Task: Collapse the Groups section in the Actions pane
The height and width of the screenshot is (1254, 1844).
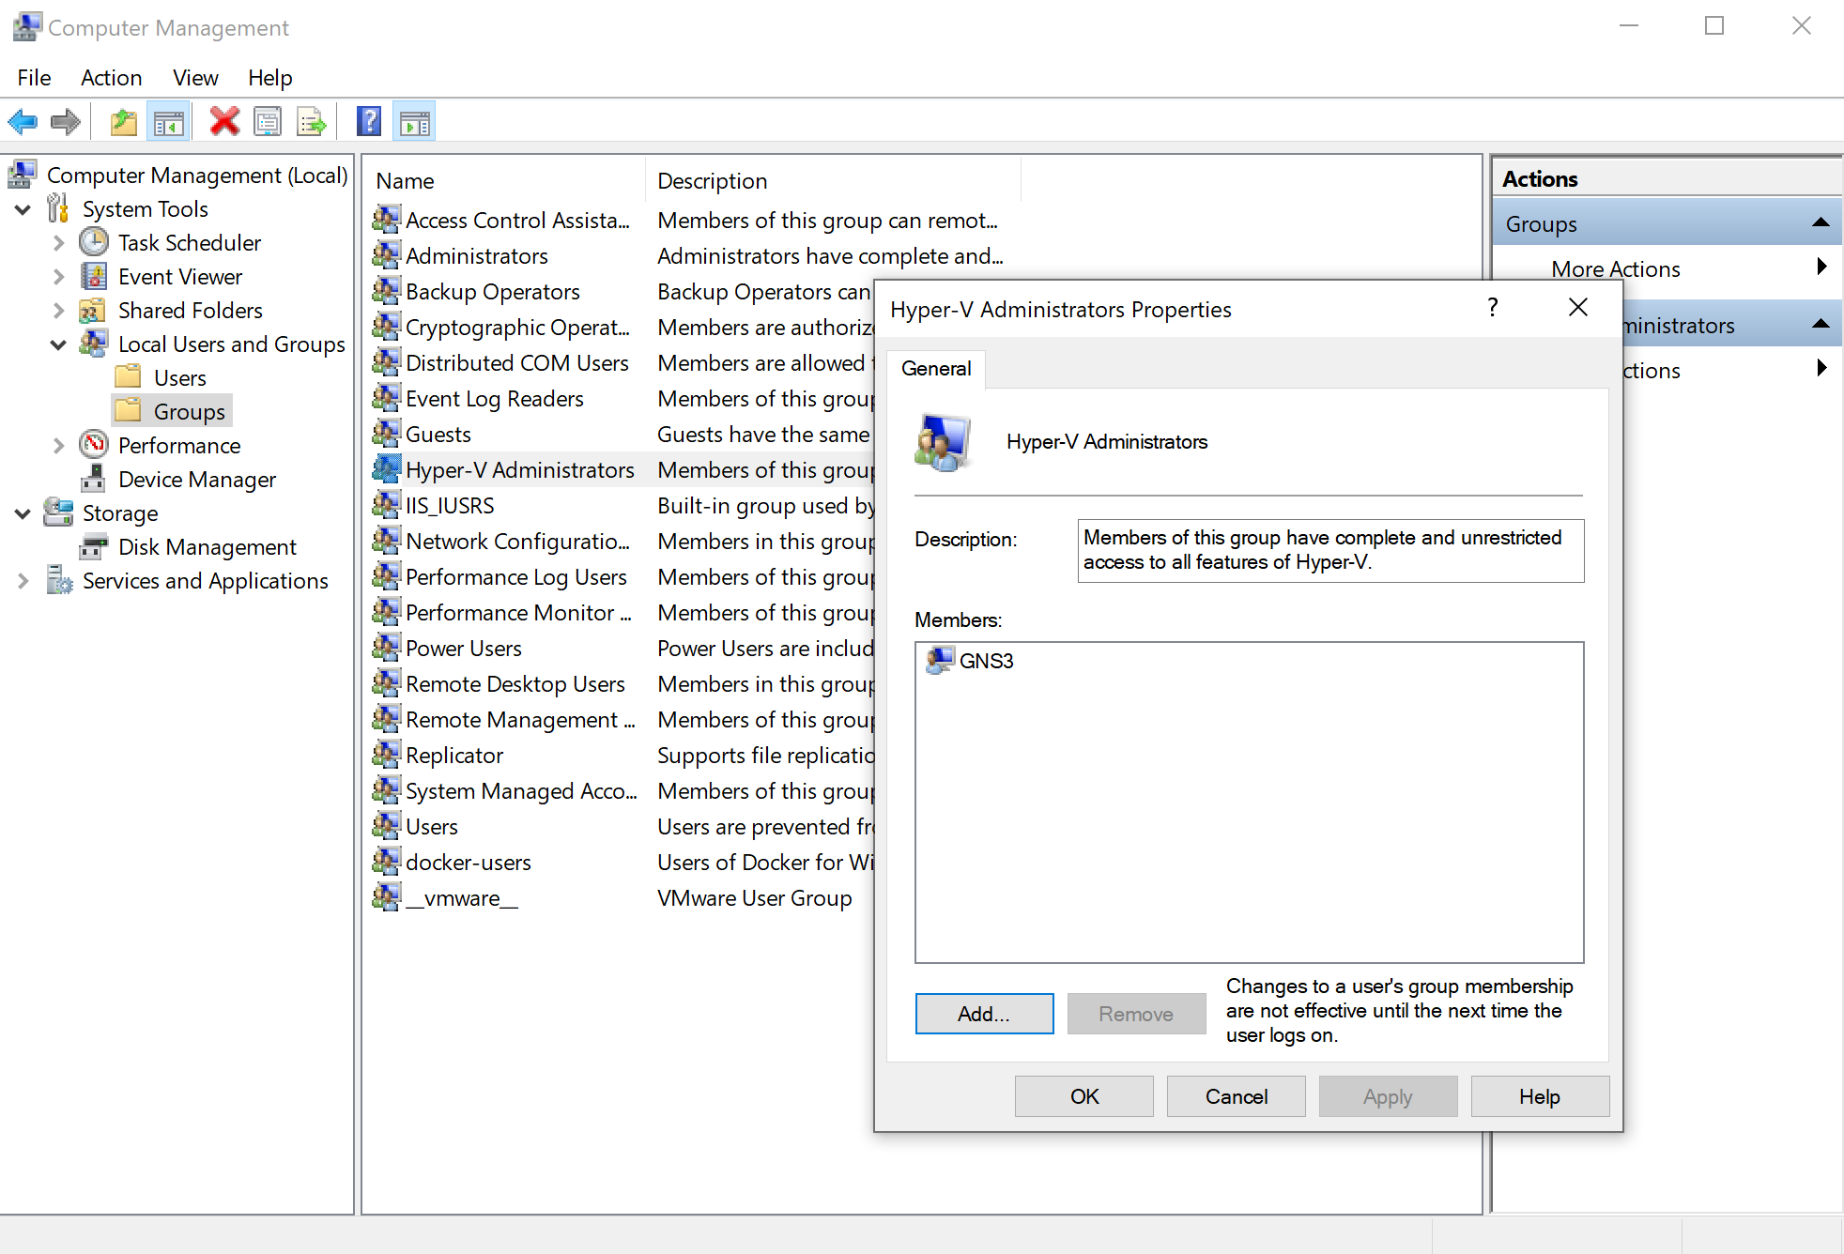Action: [x=1822, y=222]
